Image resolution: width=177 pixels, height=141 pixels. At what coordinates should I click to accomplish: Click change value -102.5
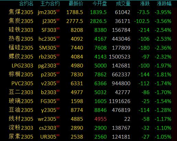(142, 21)
